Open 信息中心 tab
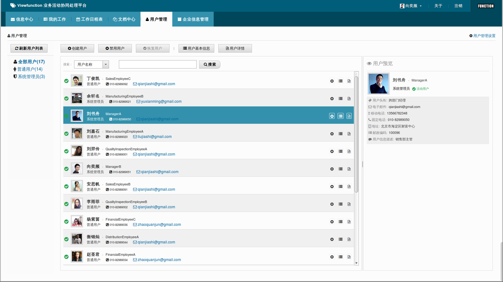Image resolution: width=503 pixels, height=282 pixels. [x=22, y=19]
